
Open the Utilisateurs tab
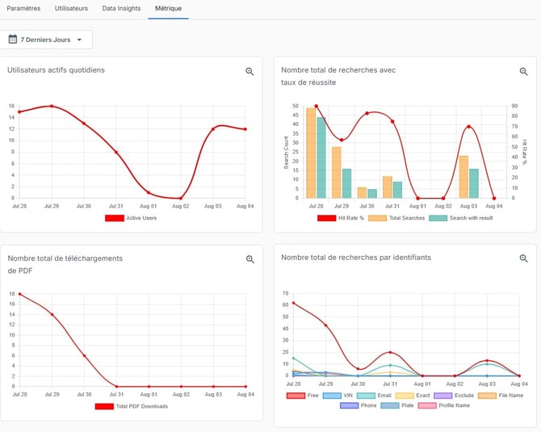[x=71, y=8]
